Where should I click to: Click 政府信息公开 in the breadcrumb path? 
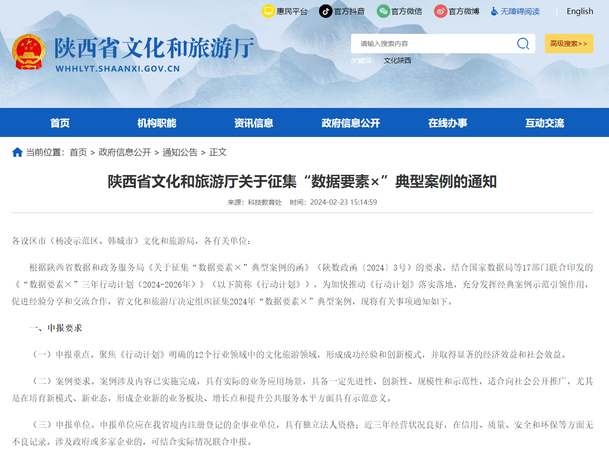pyautogui.click(x=125, y=152)
